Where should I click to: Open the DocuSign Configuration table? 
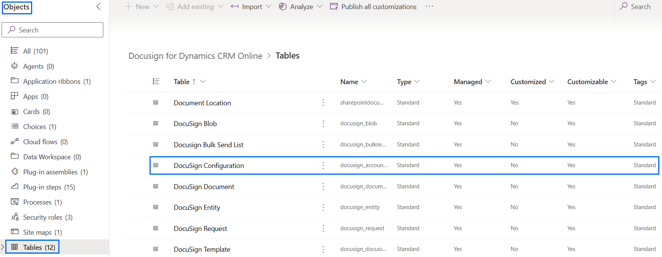click(x=209, y=165)
